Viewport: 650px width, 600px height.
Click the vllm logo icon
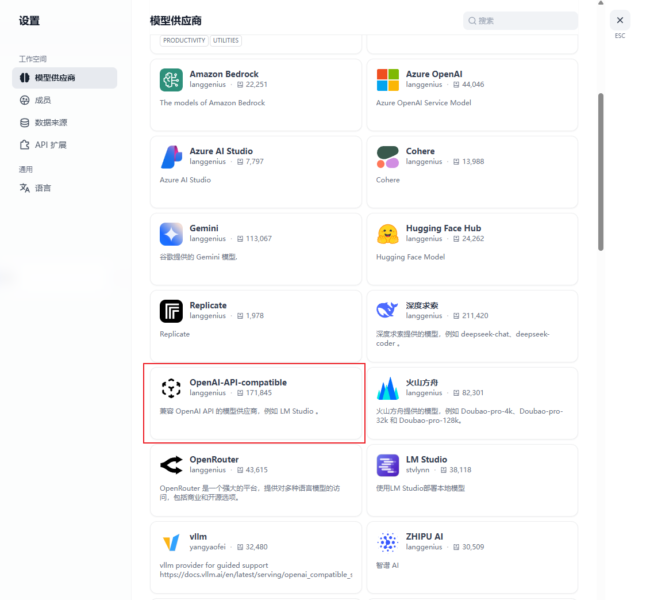coord(171,542)
